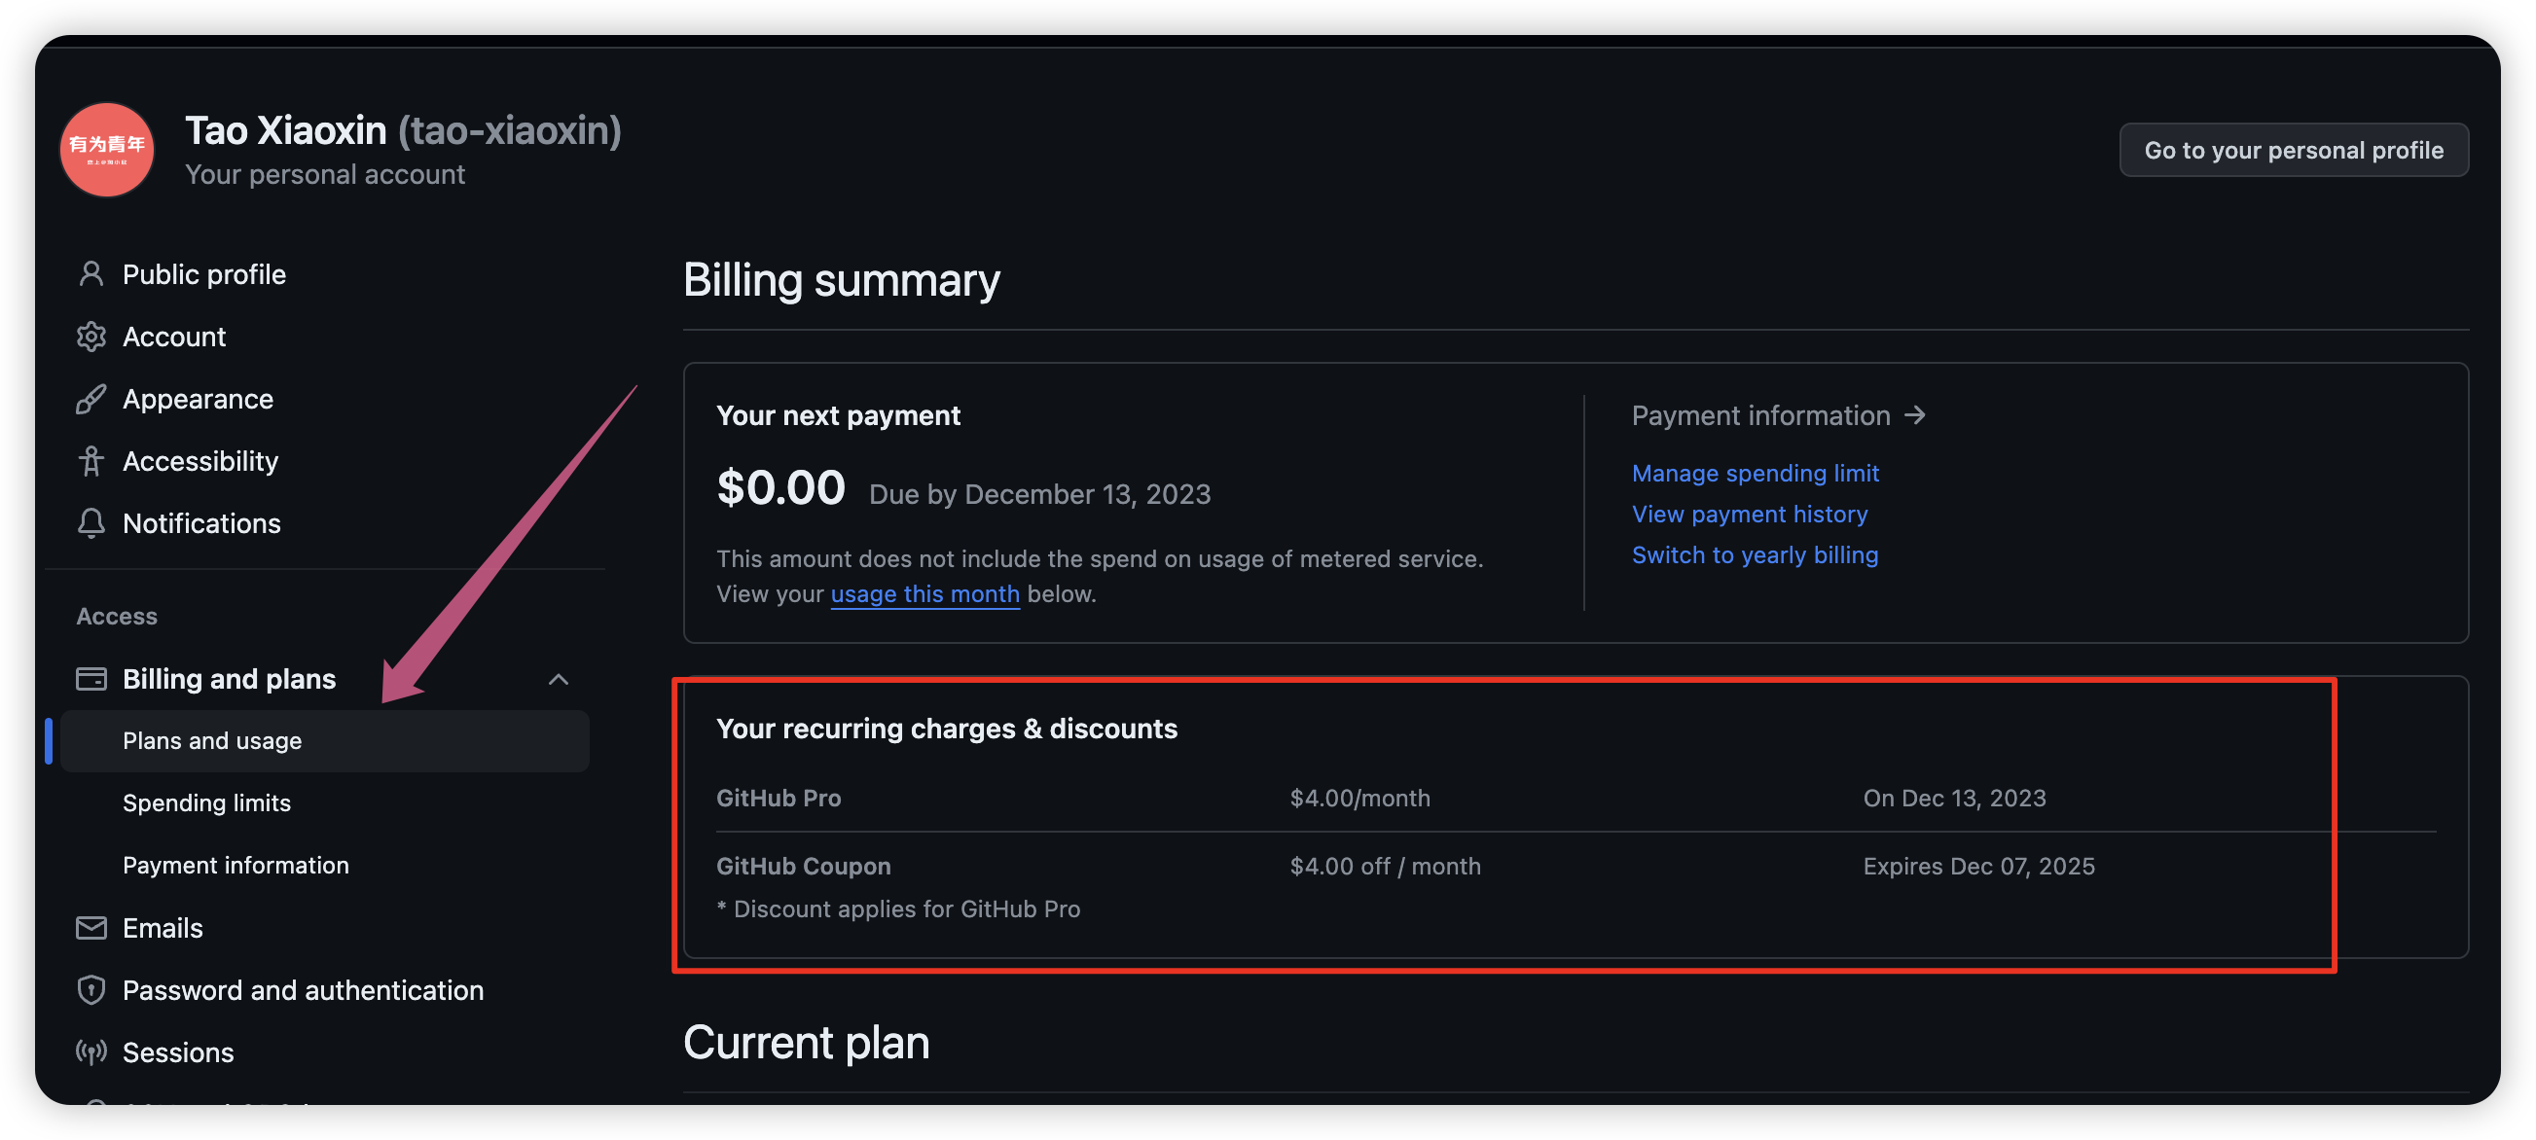Click the Notifications bell icon
2536x1140 pixels.
[91, 523]
